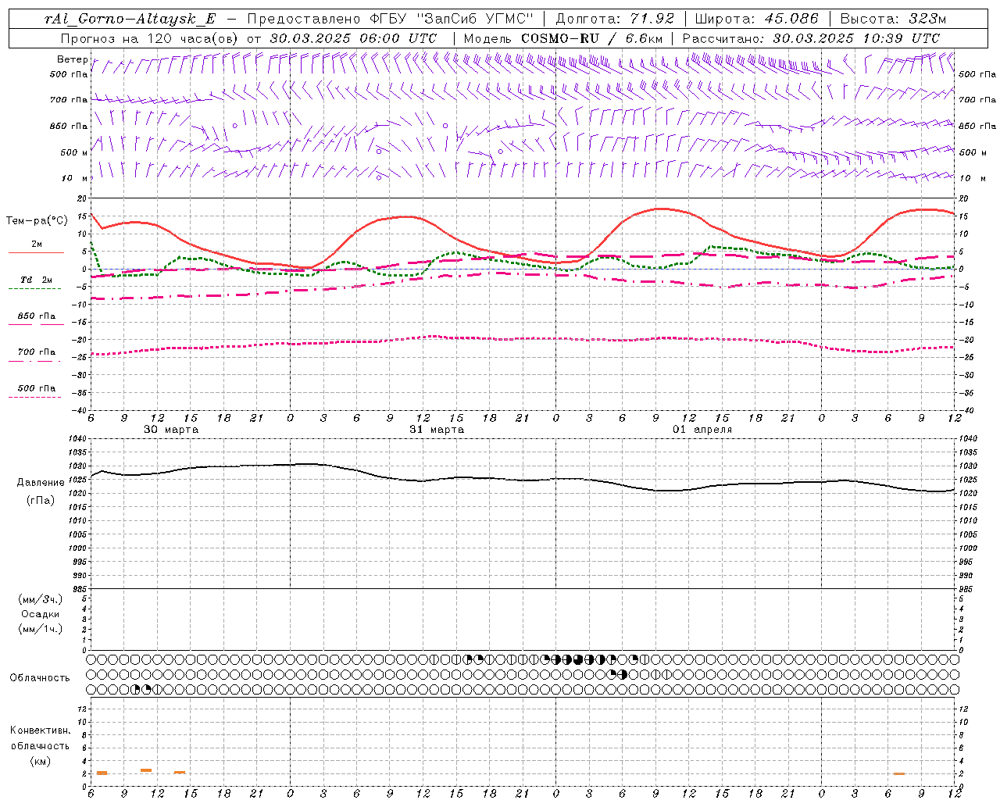Click green dashed line sample under Td 2м

point(34,288)
